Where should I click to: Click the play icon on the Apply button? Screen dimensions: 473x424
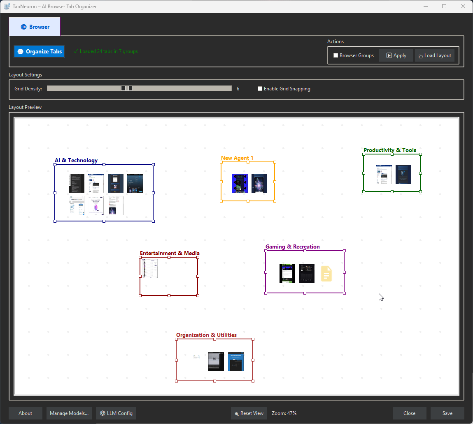pyautogui.click(x=389, y=55)
